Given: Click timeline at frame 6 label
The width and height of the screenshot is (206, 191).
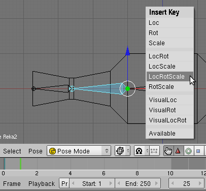Looking at the screenshot, I should click(x=104, y=173).
